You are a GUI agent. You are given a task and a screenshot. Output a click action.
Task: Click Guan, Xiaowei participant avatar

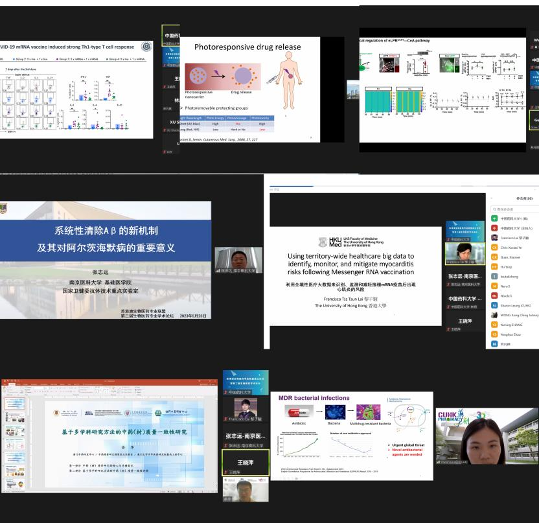(x=494, y=257)
